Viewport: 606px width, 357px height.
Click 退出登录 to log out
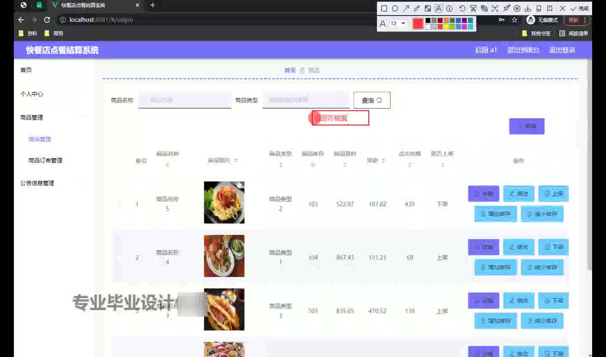tap(562, 50)
